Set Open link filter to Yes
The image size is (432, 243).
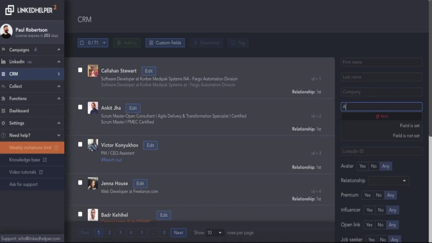tap(369, 225)
